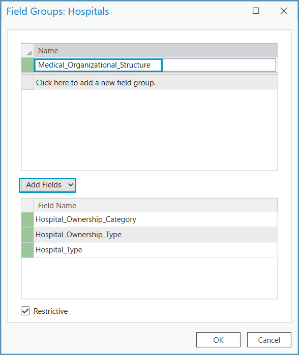Dismiss dialog with Cancel button
Viewport: 299px width, 355px height.
coord(269,340)
